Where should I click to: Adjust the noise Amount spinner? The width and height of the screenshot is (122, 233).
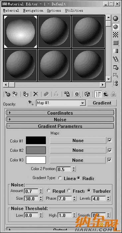(41, 191)
